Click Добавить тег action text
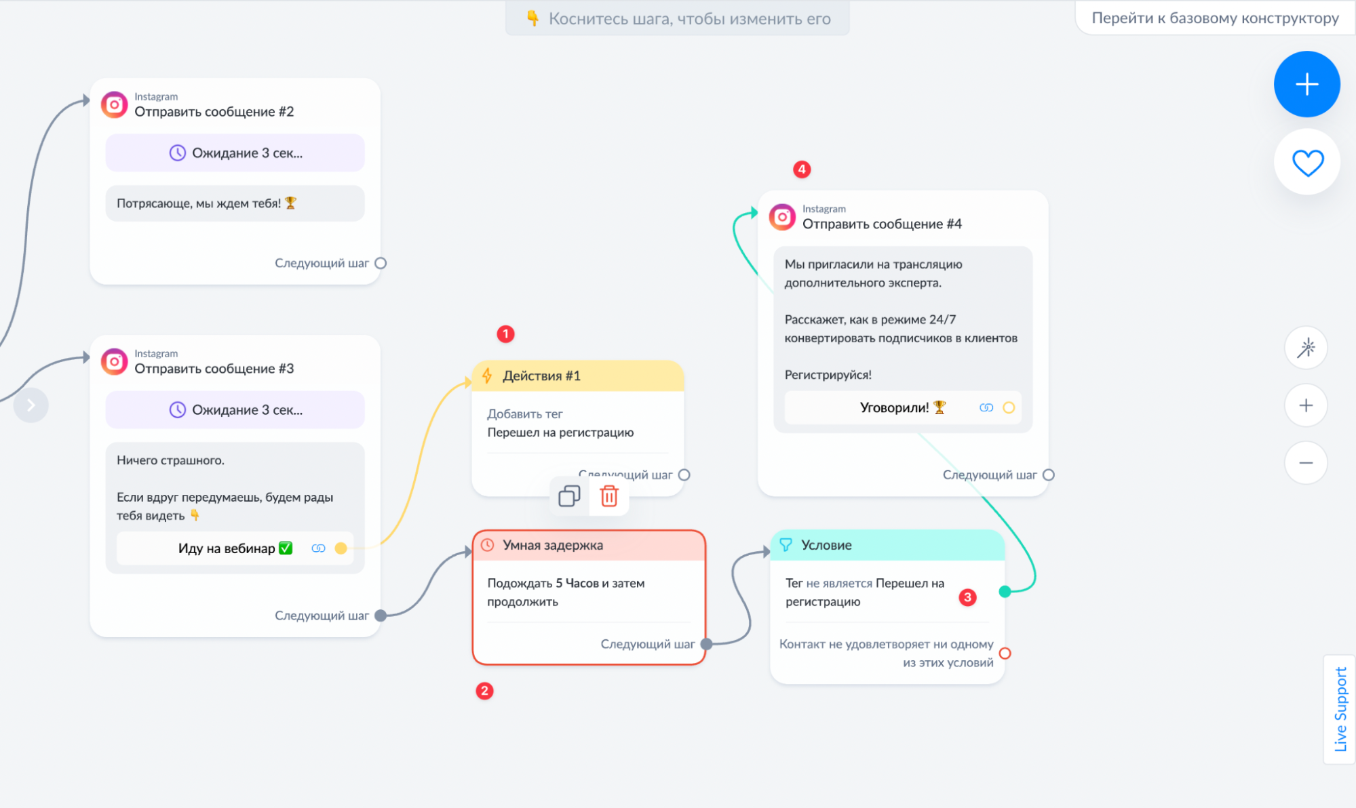Screen dimensions: 1356x808 pyautogui.click(x=525, y=413)
